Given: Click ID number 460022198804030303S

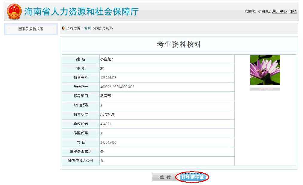Looking at the screenshot, I should pos(117,87).
